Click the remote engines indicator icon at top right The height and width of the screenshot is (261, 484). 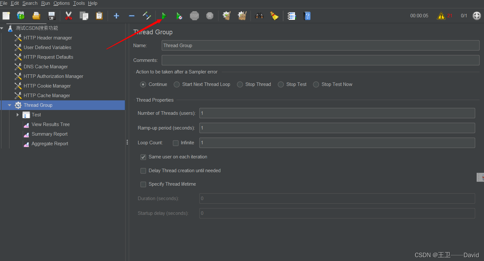coord(477,16)
